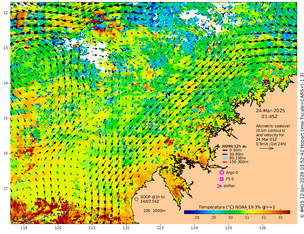304x234 pixels.
Task: Click the colorbar tick label 33
Action: click(280, 217)
